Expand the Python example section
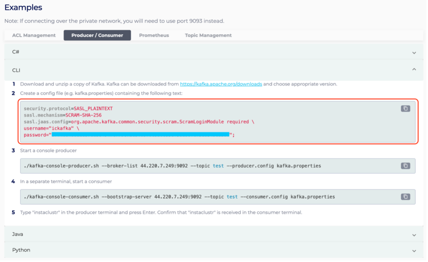This screenshot has height=262, width=428. (x=214, y=250)
